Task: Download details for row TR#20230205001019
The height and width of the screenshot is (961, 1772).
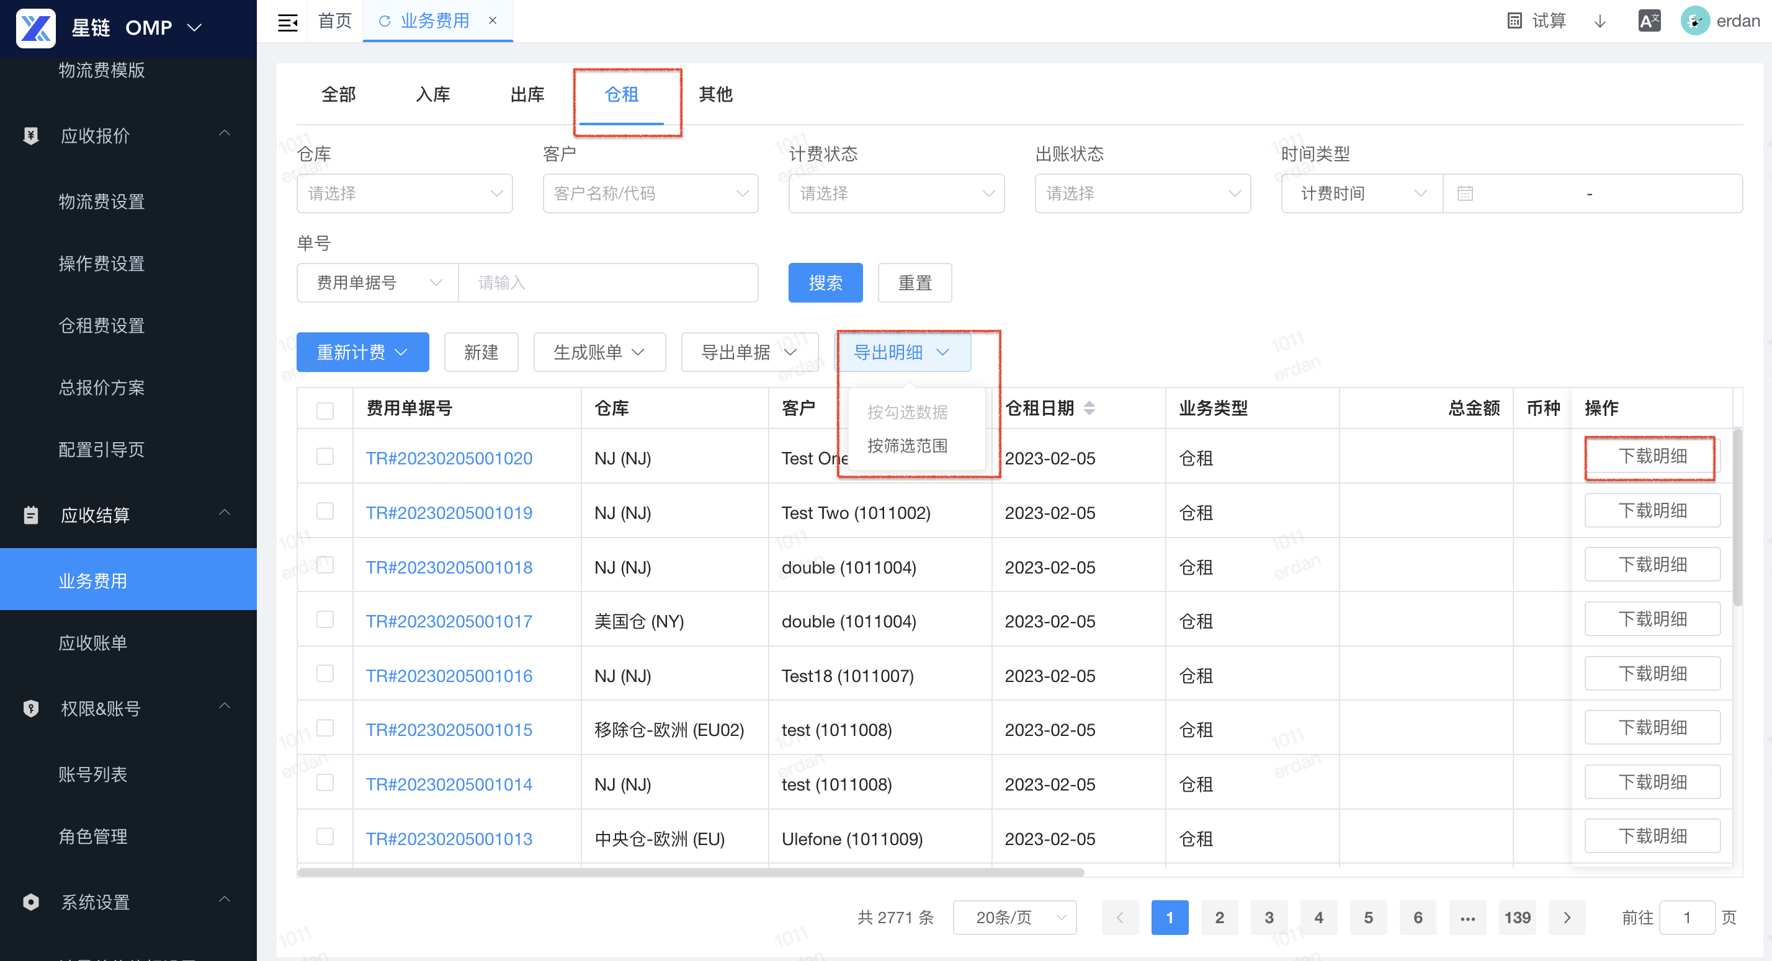Action: 1652,511
